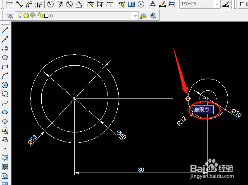248x185 pixels.
Task: Toggle layer 0 viewport freeze icon
Action: [x=33, y=16]
